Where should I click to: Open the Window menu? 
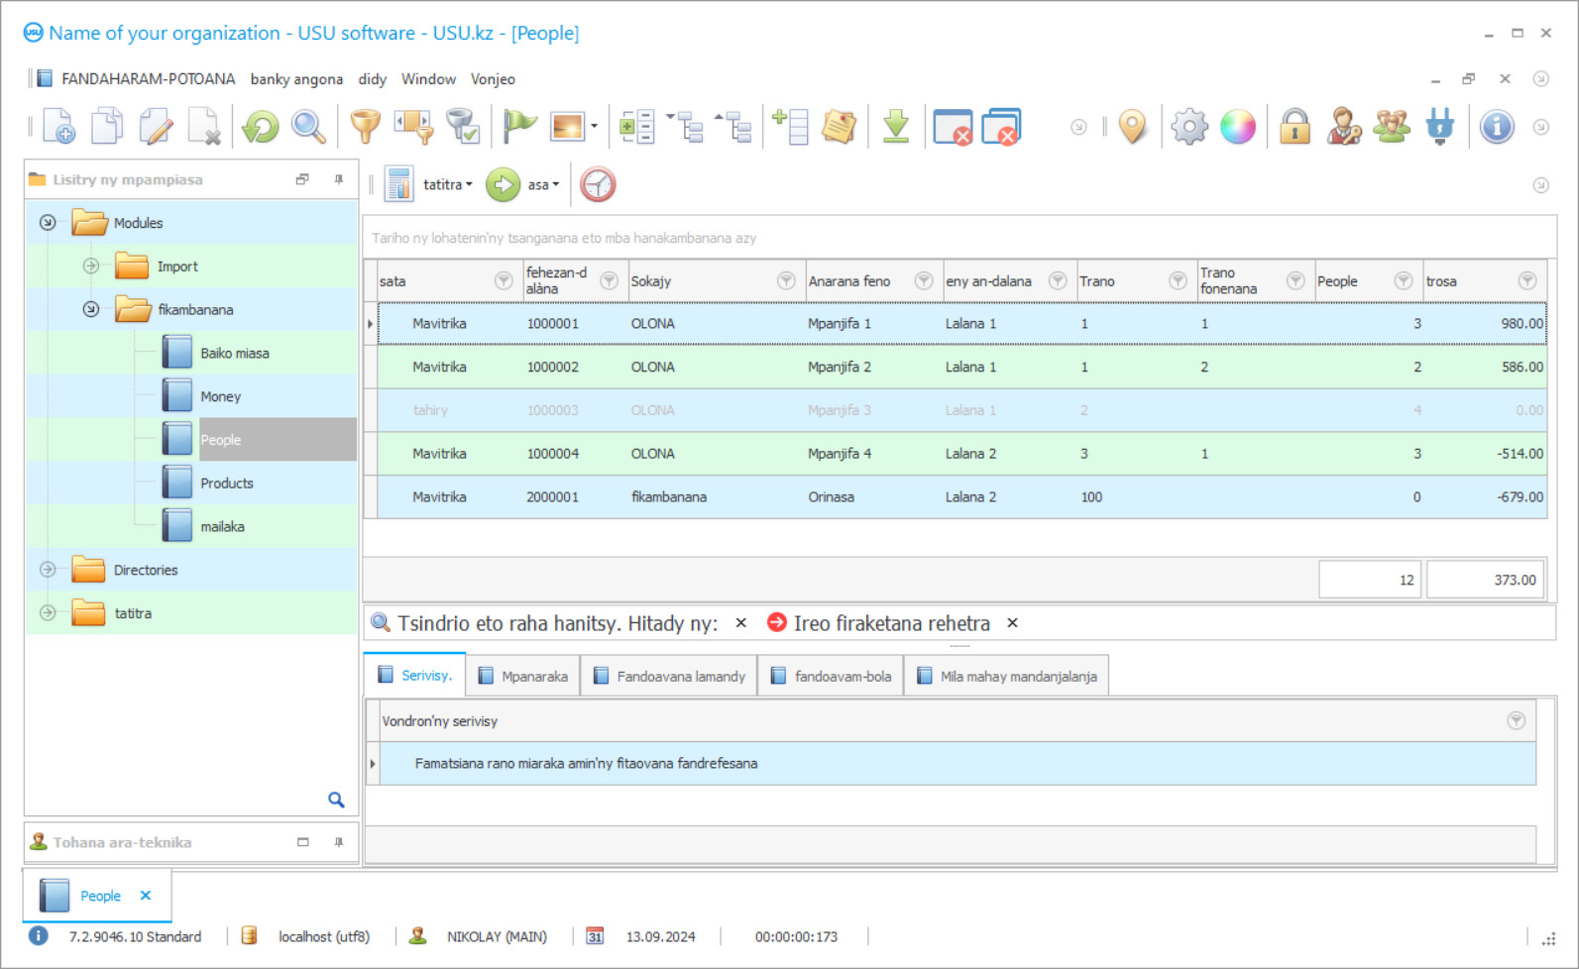coord(428,79)
